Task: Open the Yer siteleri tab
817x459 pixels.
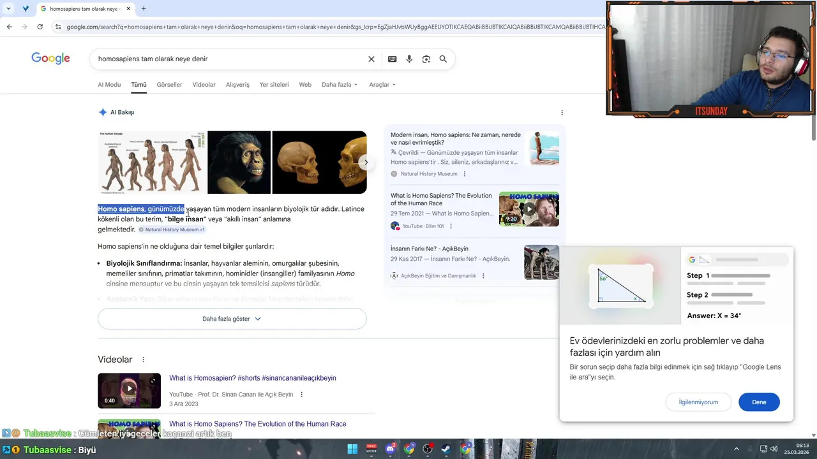Action: [274, 85]
